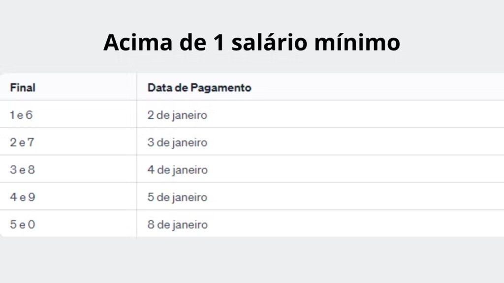Click the digit '9' in the fourth row
This screenshot has height=283, width=504.
[31, 197]
